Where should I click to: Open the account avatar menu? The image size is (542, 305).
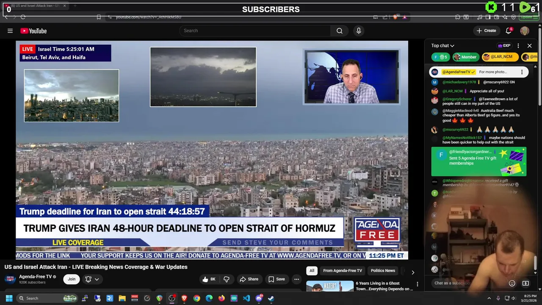[524, 30]
